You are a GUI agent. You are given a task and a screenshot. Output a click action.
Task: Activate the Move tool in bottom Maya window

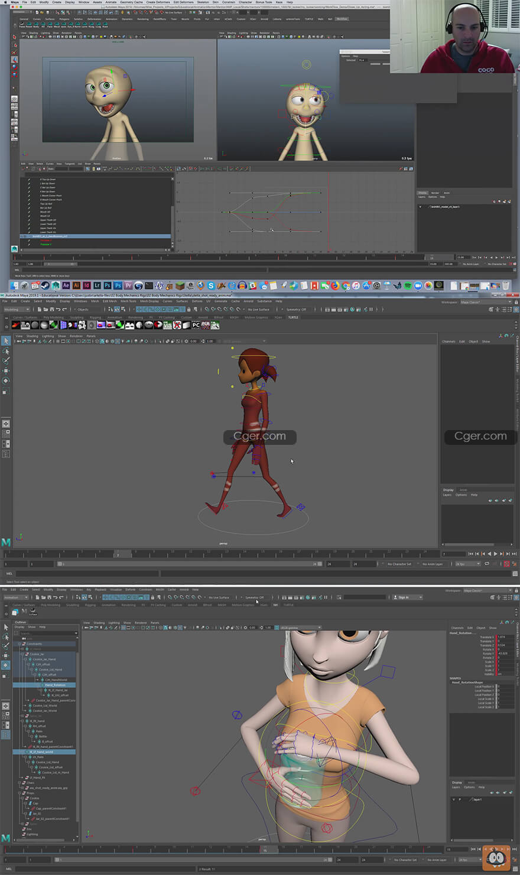pos(6,655)
